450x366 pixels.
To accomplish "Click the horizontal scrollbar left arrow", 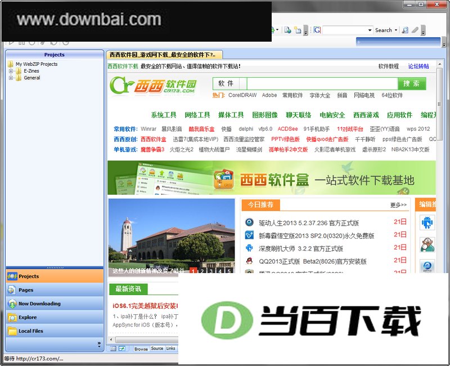I will coord(111,340).
